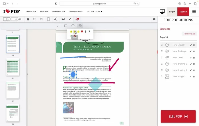The height and width of the screenshot is (126, 199).
Task: Select the blue ellipse on the page
Action: pos(73,75)
